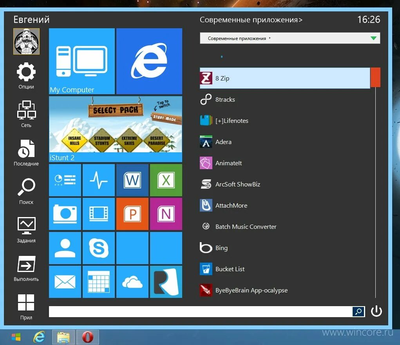This screenshot has width=400, height=345.
Task: Select AttachMore in the app list
Action: pyautogui.click(x=285, y=205)
